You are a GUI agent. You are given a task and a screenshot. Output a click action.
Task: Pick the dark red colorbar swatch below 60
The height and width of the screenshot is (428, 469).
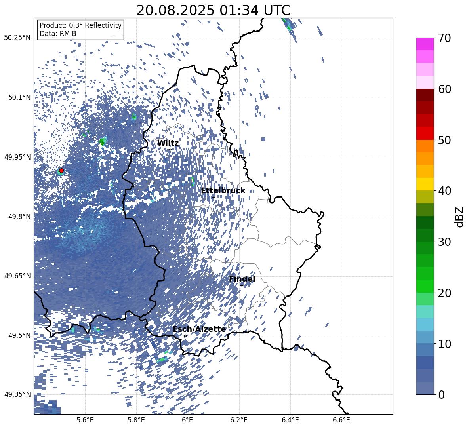(x=425, y=95)
